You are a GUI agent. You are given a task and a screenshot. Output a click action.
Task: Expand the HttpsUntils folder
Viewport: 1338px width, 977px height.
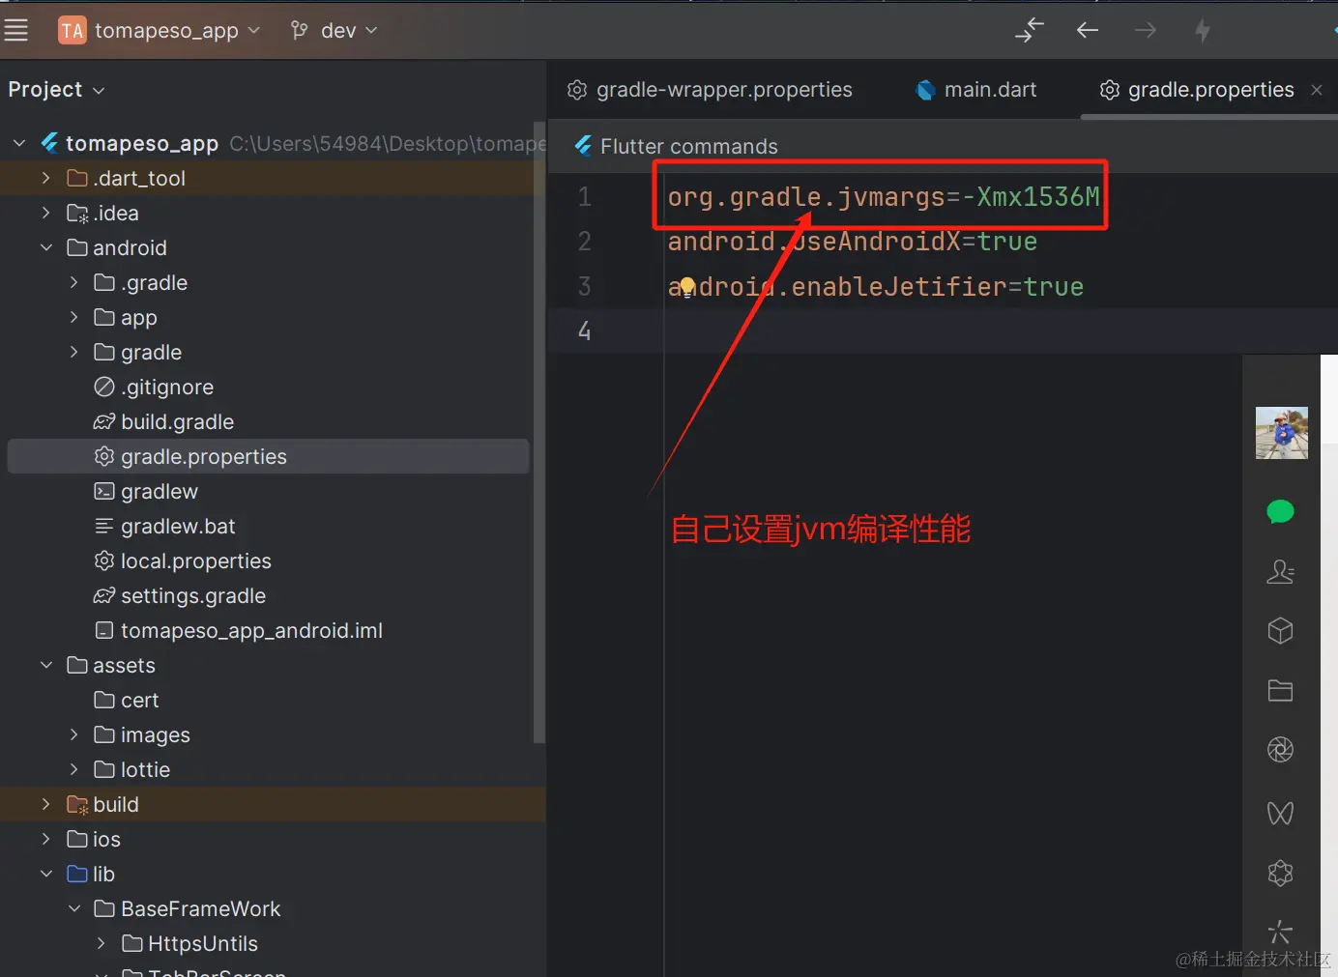coord(102,943)
